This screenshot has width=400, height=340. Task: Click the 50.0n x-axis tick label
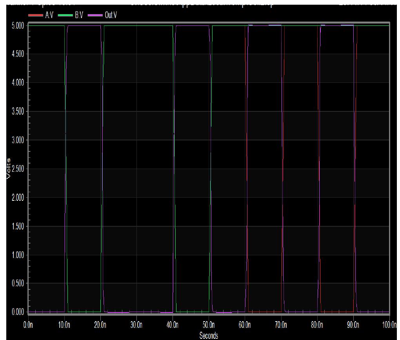pos(209,325)
